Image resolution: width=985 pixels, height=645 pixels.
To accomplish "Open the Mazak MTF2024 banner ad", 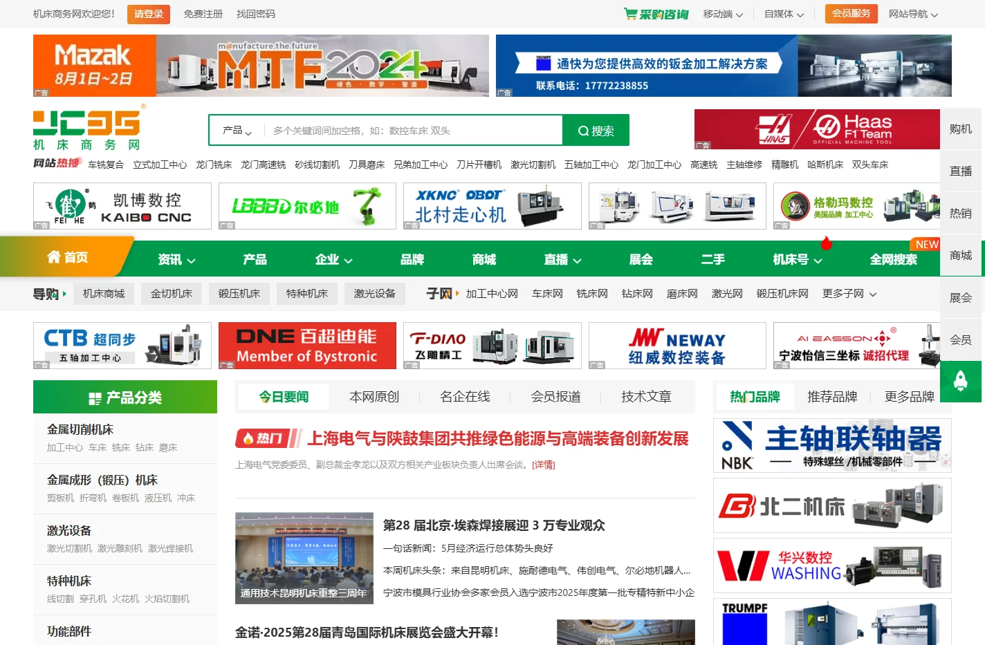I will click(261, 66).
